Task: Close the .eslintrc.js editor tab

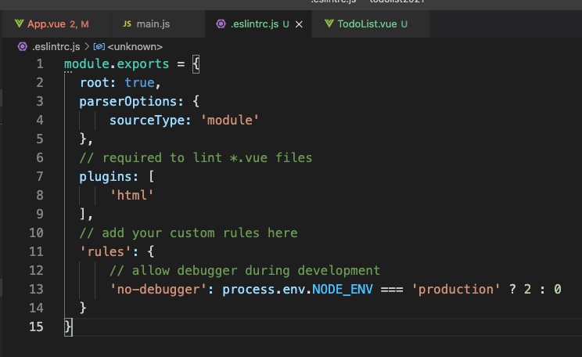Action: point(299,24)
